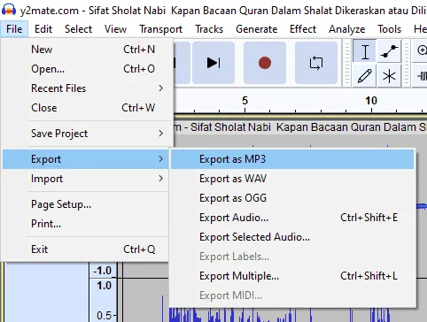This screenshot has height=322, width=427.
Task: Select Export Multiple... entry
Action: tap(292, 276)
